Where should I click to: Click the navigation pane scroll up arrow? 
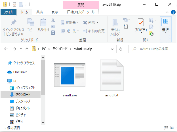tap(43, 58)
